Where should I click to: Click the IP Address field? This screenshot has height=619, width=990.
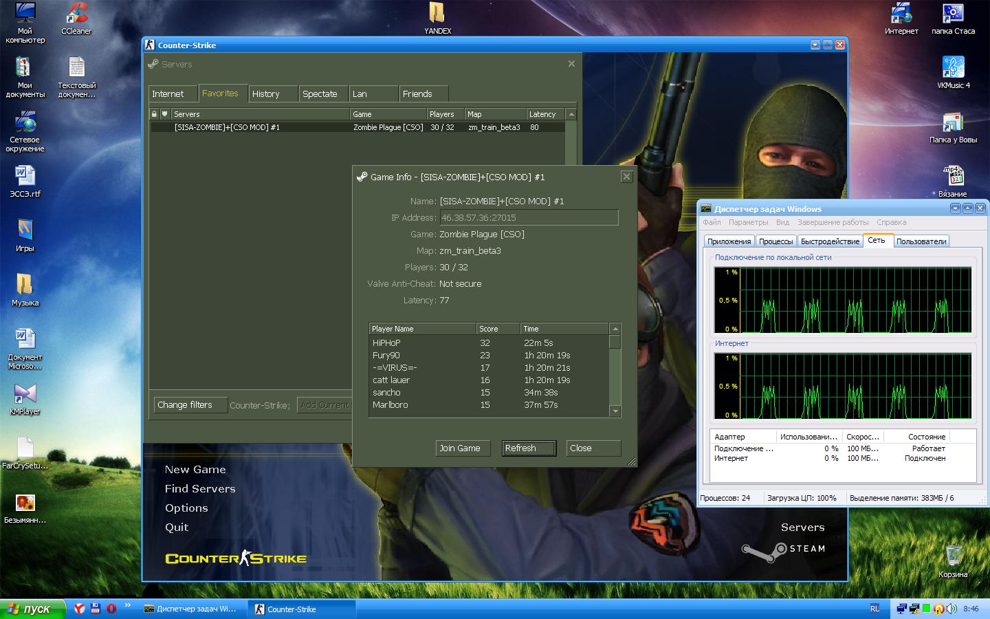coord(528,218)
